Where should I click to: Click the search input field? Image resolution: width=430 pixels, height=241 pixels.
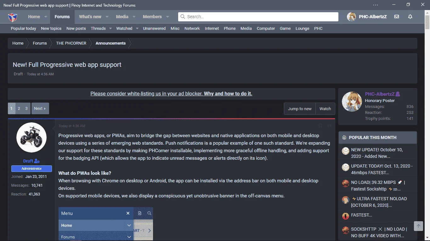point(258,17)
